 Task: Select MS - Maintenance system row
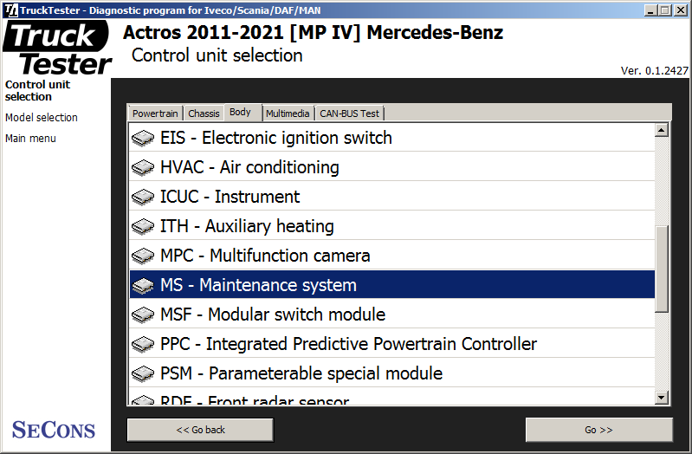[391, 285]
